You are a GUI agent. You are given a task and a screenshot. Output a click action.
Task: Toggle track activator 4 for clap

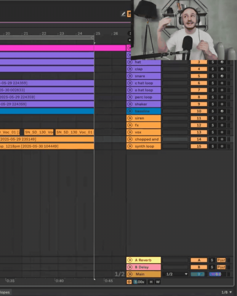199,69
